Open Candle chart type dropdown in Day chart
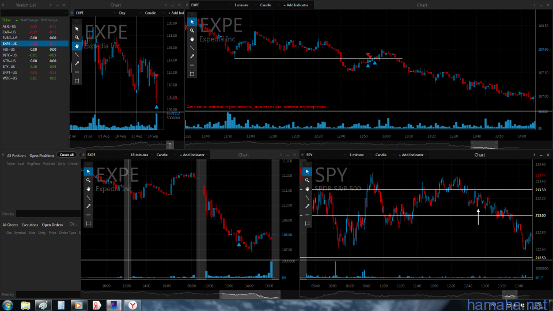 [153, 13]
